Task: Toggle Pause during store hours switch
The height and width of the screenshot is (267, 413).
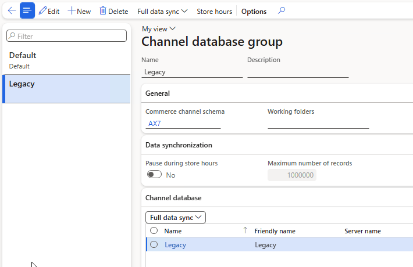Action: 154,175
